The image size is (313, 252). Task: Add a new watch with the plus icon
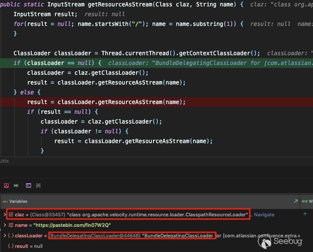pyautogui.click(x=305, y=214)
